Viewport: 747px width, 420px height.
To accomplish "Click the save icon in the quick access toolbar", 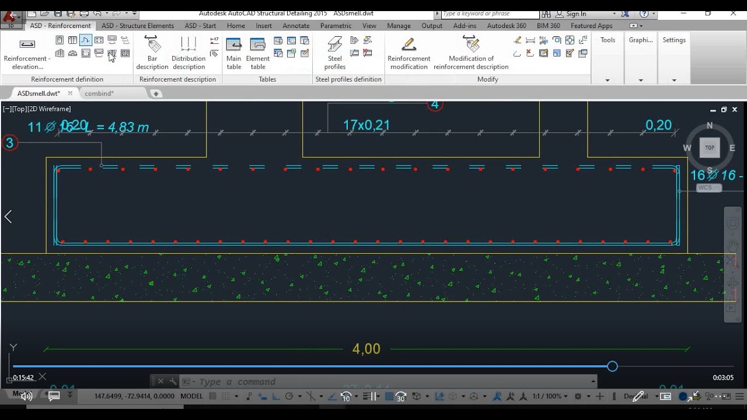I will 58,13.
